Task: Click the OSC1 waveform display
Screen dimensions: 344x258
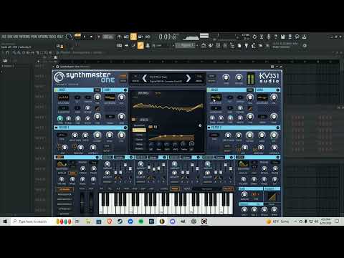Action: 63,97
